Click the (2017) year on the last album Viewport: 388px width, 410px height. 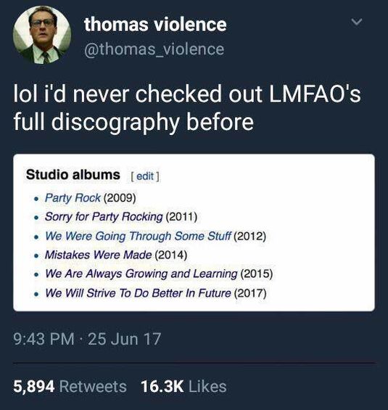(250, 293)
